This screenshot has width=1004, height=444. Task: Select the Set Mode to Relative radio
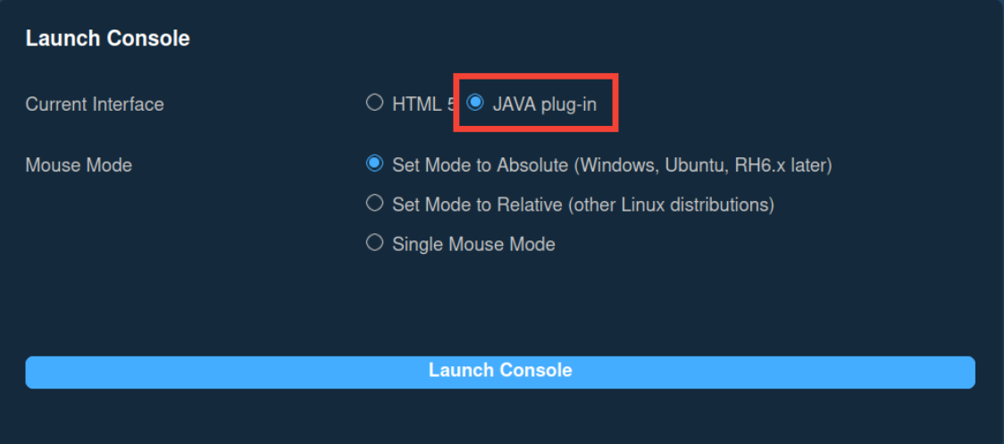click(x=375, y=204)
